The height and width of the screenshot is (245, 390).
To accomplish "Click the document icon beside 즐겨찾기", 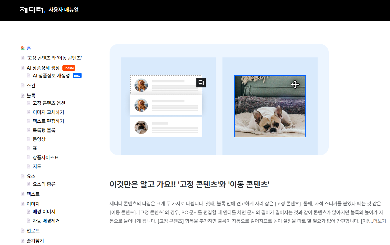I will 22,240.
